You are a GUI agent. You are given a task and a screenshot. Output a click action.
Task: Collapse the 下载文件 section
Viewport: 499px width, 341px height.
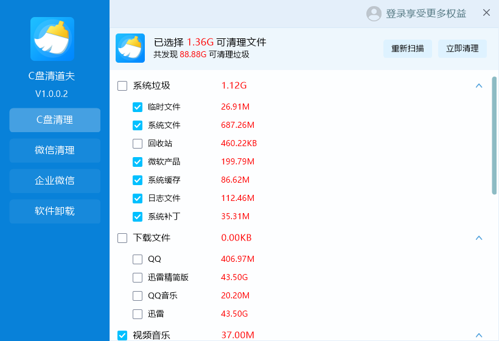pos(478,238)
